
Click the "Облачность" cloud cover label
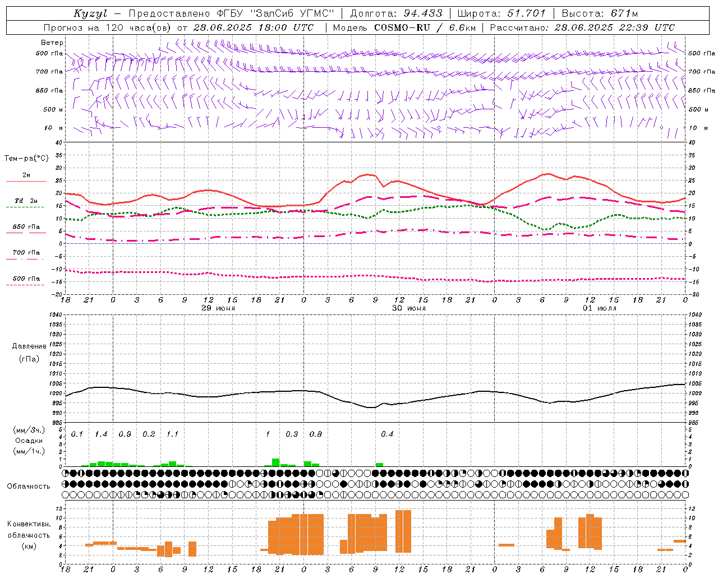29,487
